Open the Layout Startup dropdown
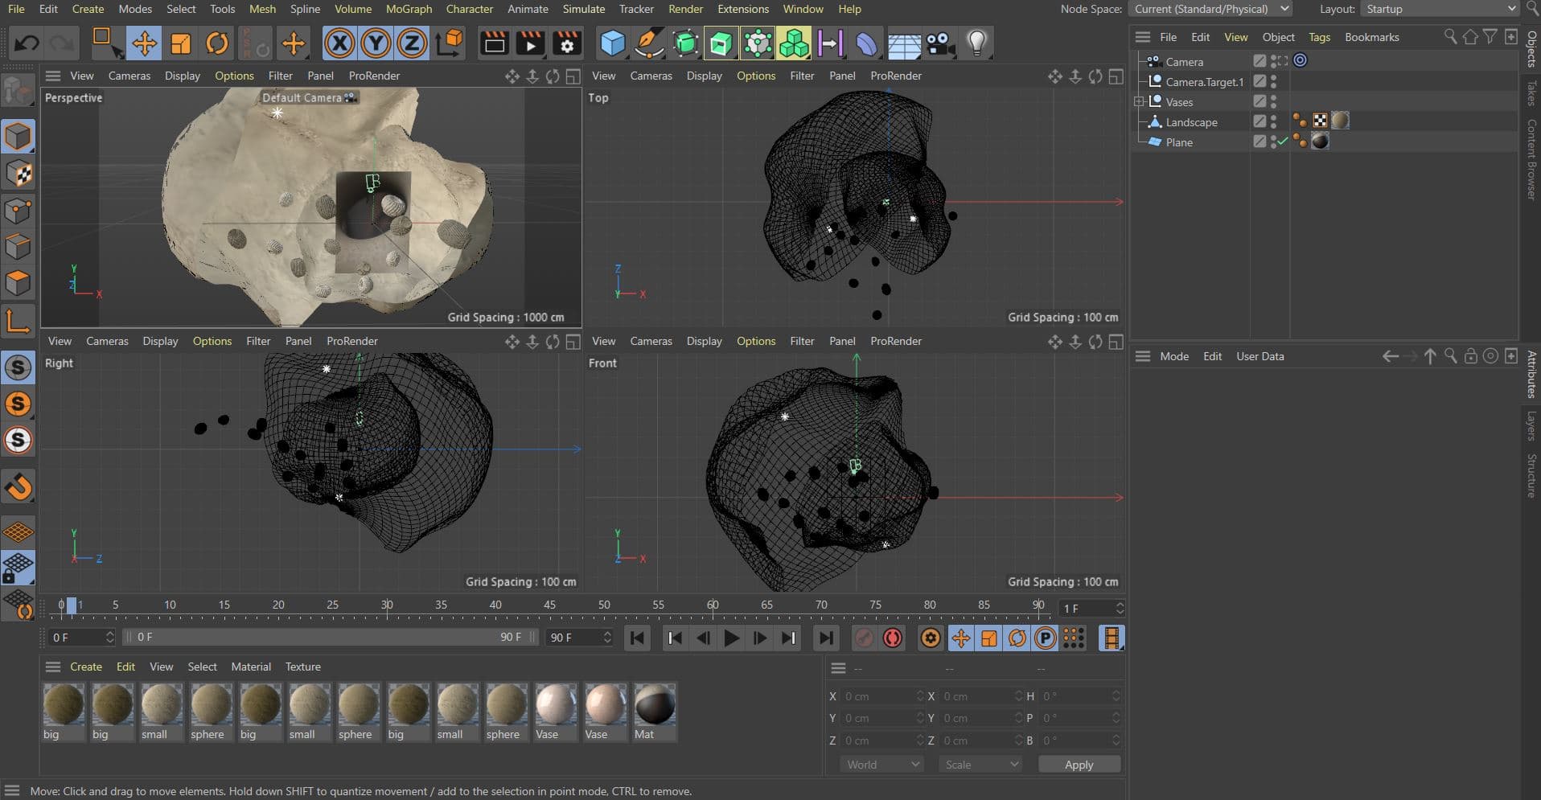The height and width of the screenshot is (800, 1541). 1440,9
